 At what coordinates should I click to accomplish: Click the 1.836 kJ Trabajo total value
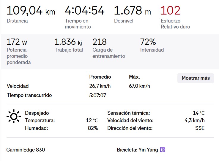68,42
